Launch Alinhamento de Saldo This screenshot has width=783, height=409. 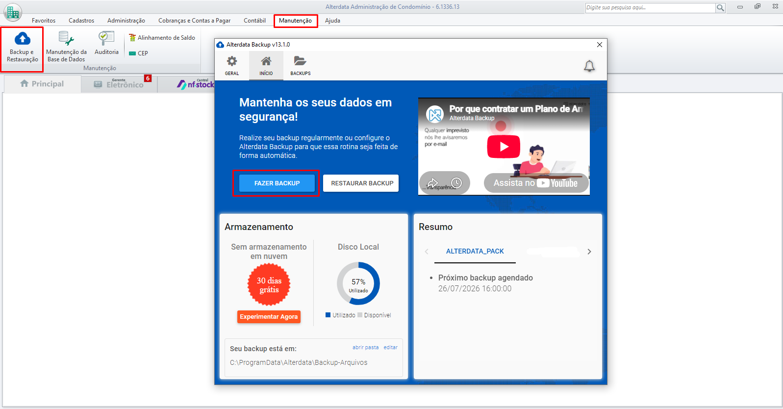click(x=162, y=38)
